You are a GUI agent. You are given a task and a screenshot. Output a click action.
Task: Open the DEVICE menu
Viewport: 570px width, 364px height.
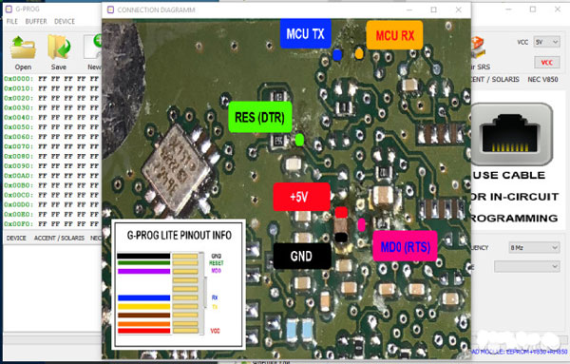coord(65,22)
